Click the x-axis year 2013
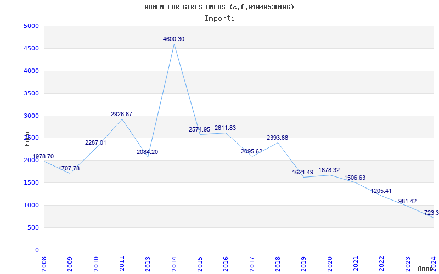 coord(148,264)
